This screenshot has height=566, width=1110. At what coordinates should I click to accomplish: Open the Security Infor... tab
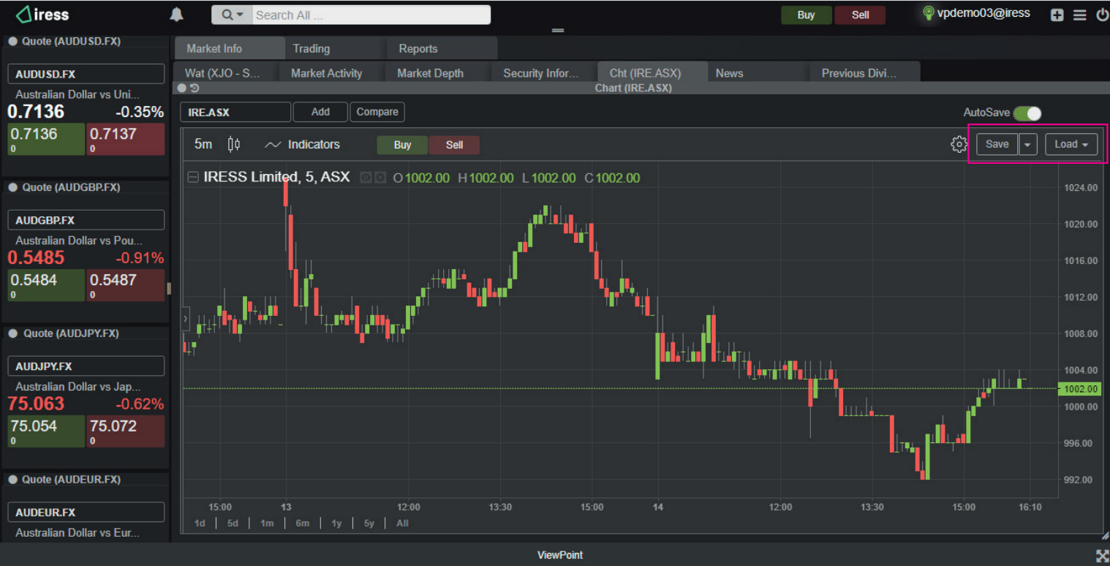click(x=545, y=73)
